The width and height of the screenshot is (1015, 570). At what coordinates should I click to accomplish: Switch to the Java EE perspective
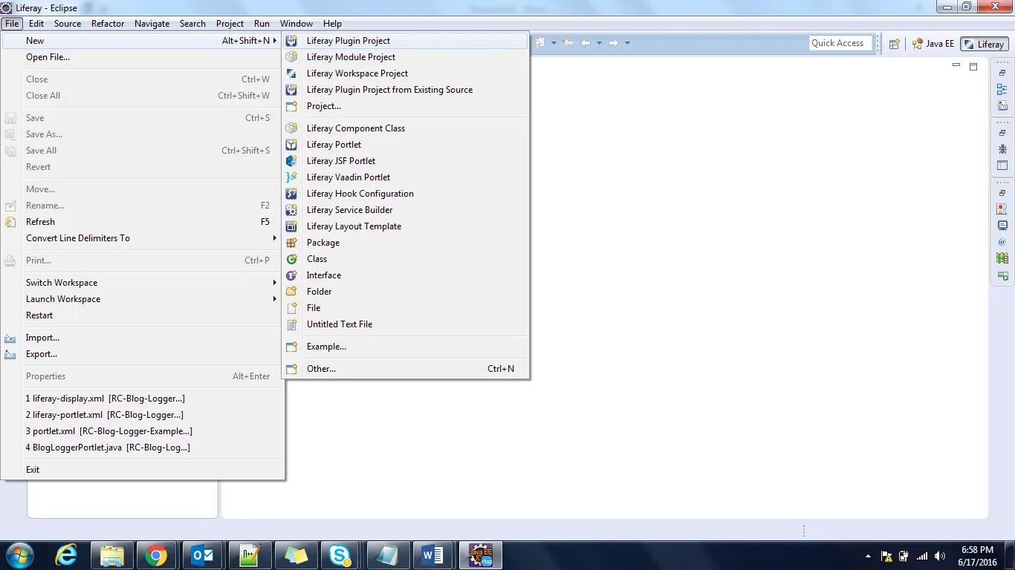click(933, 44)
